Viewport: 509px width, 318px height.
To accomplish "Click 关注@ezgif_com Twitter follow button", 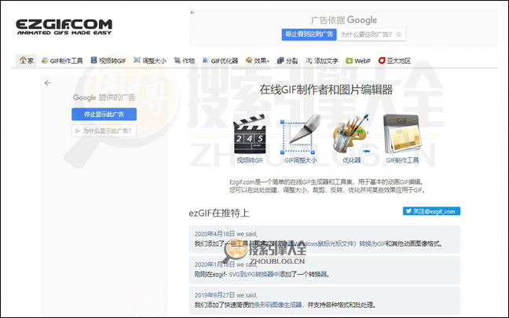I will tap(431, 211).
